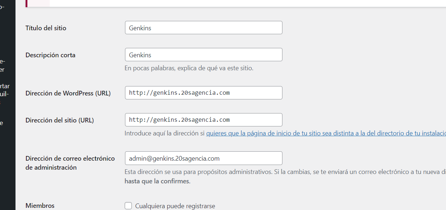This screenshot has width=446, height=210.
Task: Enable the Cualquiera puede registrarse checkbox
Action: pyautogui.click(x=128, y=206)
